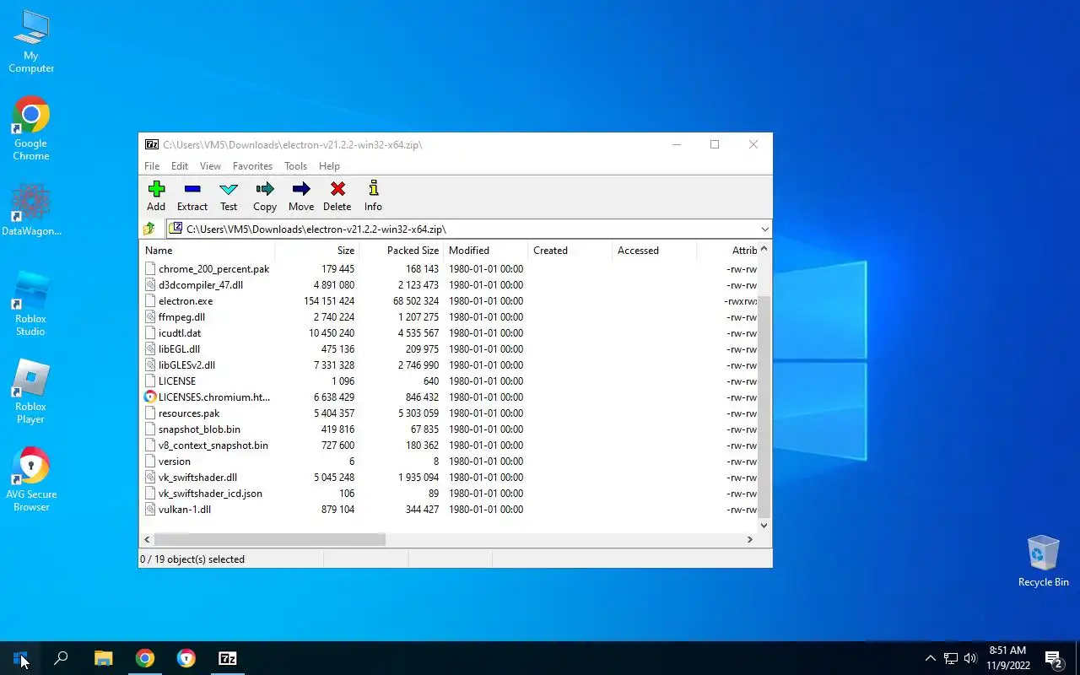Go up one folder level icon
Screen dimensions: 1080x675
150,229
